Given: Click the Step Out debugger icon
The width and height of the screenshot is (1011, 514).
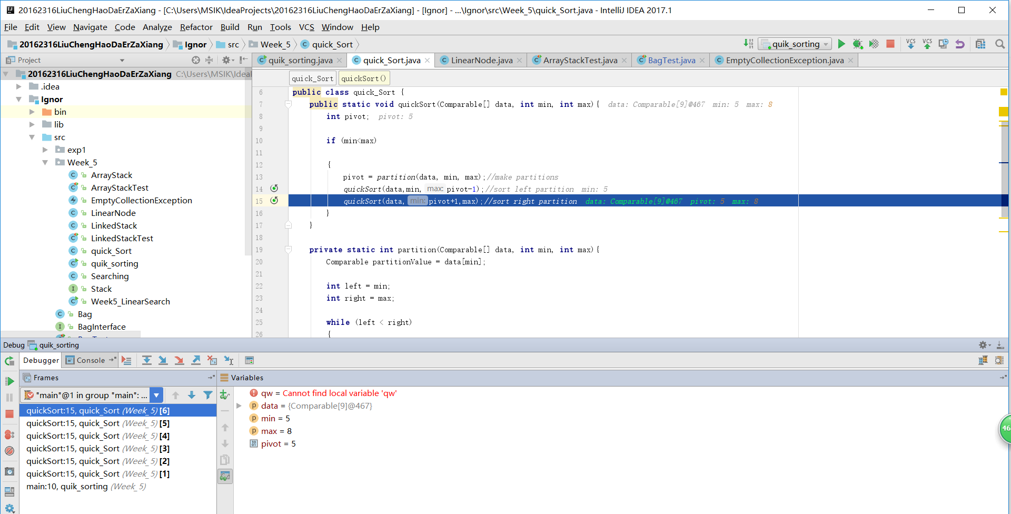Looking at the screenshot, I should point(196,360).
